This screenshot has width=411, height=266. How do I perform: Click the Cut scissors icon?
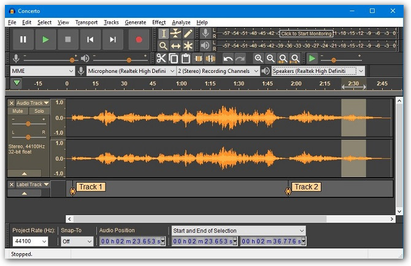tap(161, 58)
